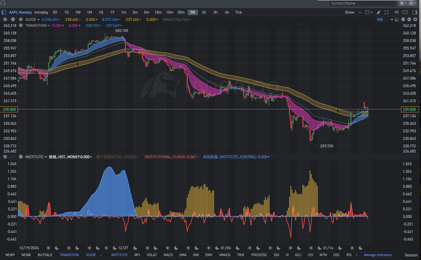This screenshot has height=260, width=421.
Task: Switch to 15m timeframe
Action: pos(170,12)
